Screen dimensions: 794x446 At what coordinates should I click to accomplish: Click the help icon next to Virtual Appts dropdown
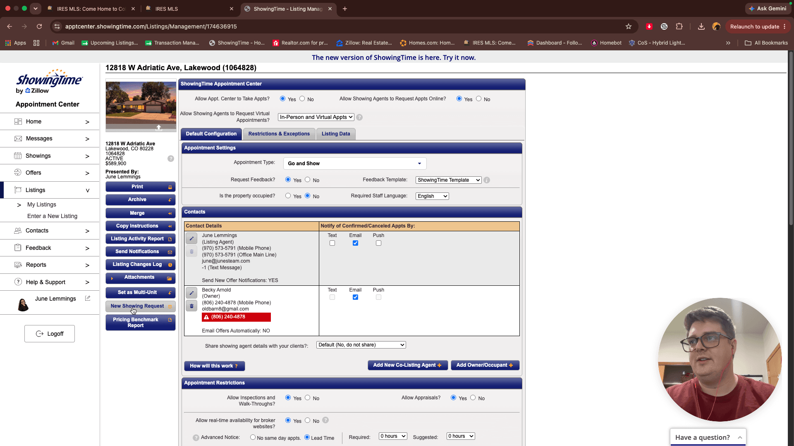(x=359, y=117)
